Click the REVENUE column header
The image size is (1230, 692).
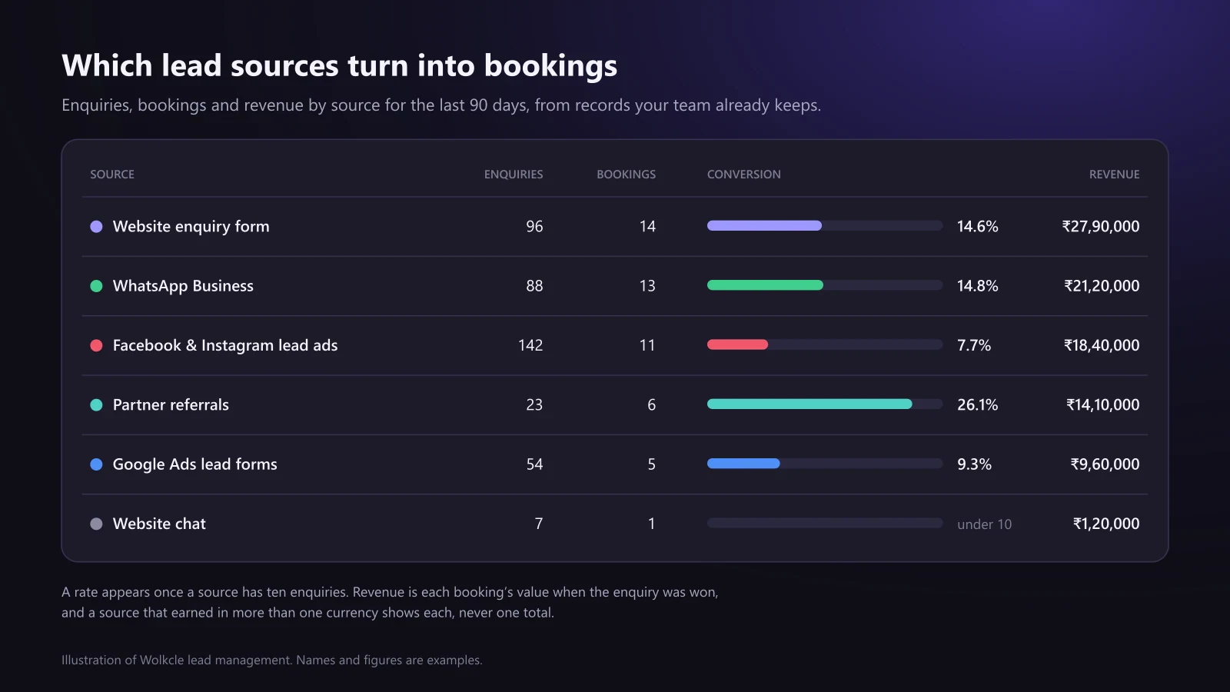click(1115, 175)
